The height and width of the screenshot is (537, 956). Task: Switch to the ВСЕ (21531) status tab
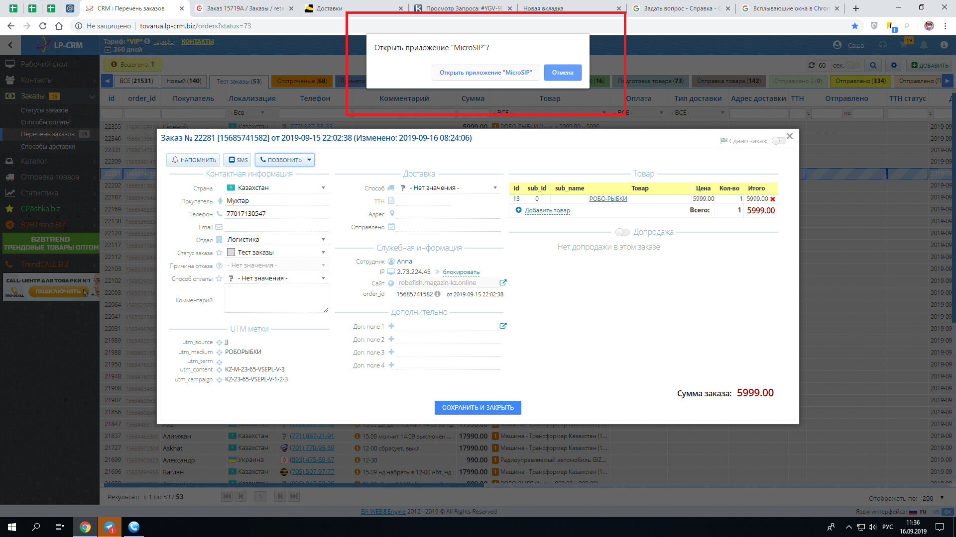click(x=136, y=81)
